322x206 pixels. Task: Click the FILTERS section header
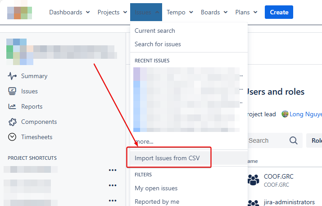point(143,175)
